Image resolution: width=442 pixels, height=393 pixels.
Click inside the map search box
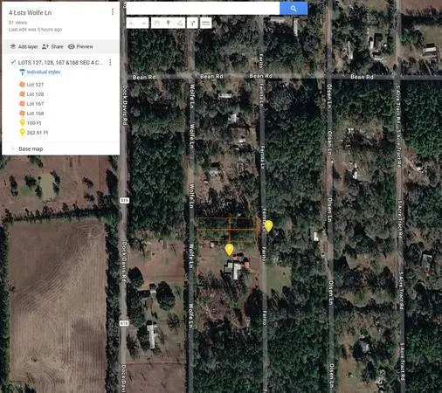(203, 9)
